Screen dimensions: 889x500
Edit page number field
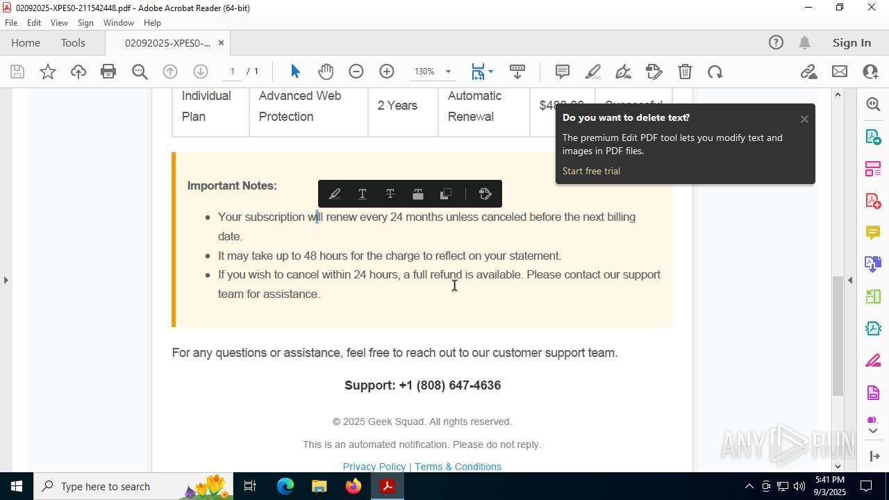[x=233, y=72]
